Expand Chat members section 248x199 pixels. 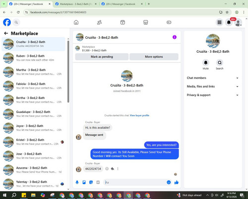(x=213, y=78)
